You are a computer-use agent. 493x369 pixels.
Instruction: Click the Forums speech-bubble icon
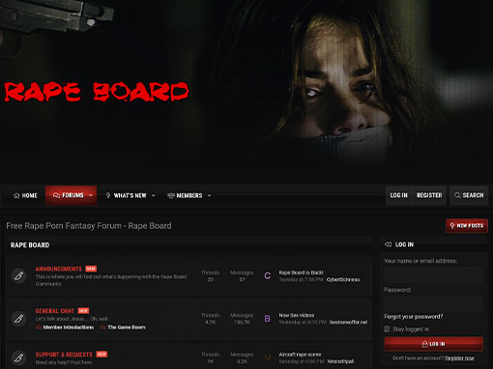click(x=56, y=195)
